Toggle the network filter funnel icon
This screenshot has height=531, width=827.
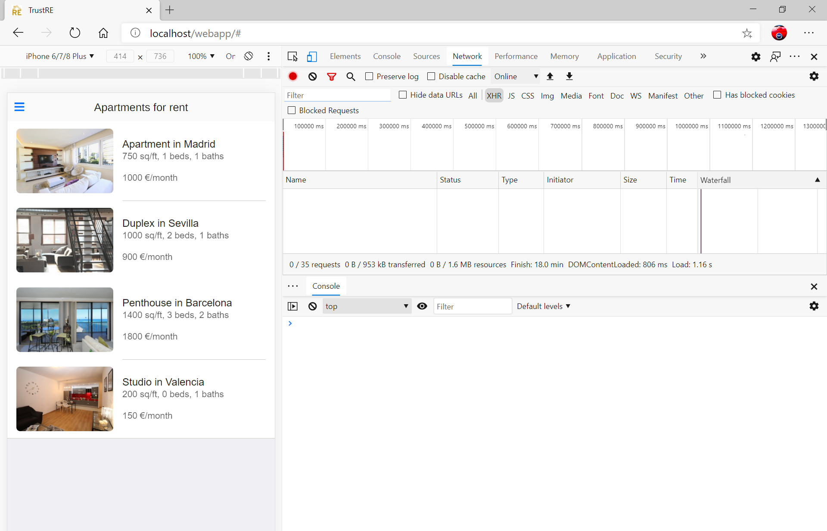click(x=331, y=77)
